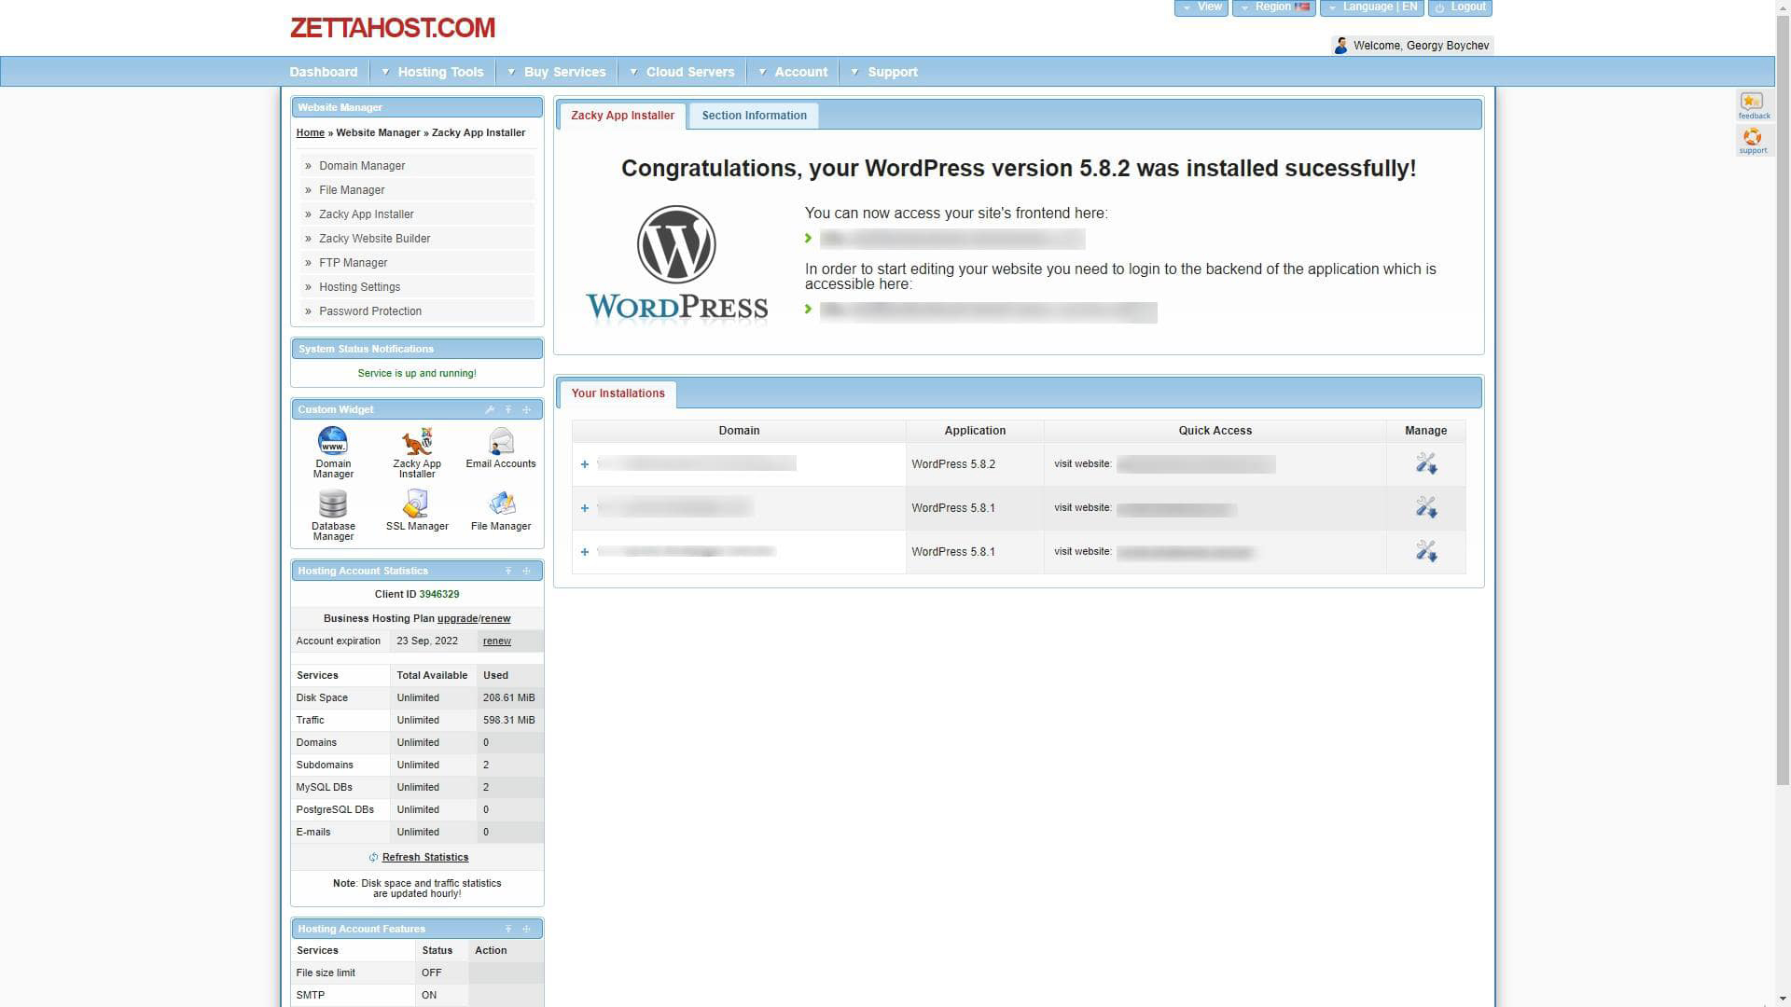Image resolution: width=1791 pixels, height=1007 pixels.
Task: Click the Quick Access column header
Action: [1215, 431]
